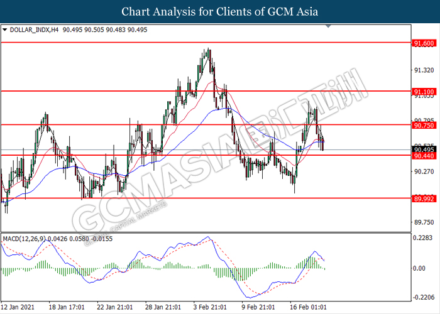Screen dimensions: 440x314
Task: Click the Chart Analysis for Clients header title
Action: [220, 11]
